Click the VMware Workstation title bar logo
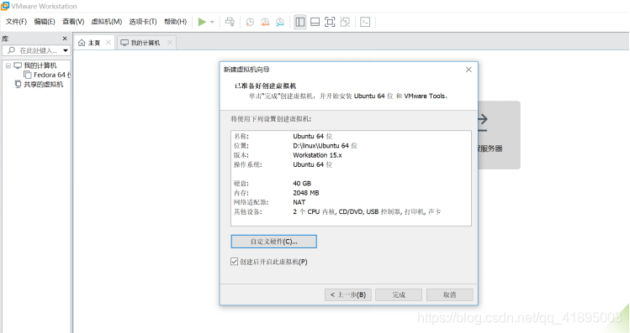 point(5,6)
